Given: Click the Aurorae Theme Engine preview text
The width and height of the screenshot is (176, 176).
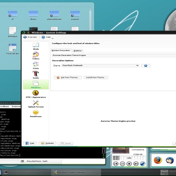Looking at the screenshot, I should (118, 121).
